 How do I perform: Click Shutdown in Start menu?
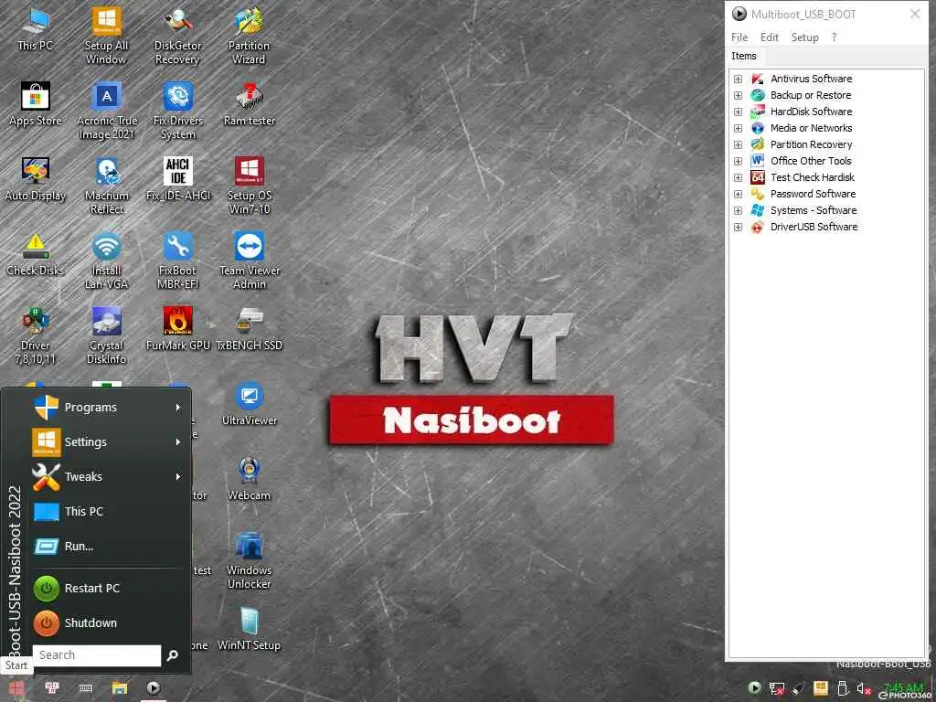[x=108, y=622]
